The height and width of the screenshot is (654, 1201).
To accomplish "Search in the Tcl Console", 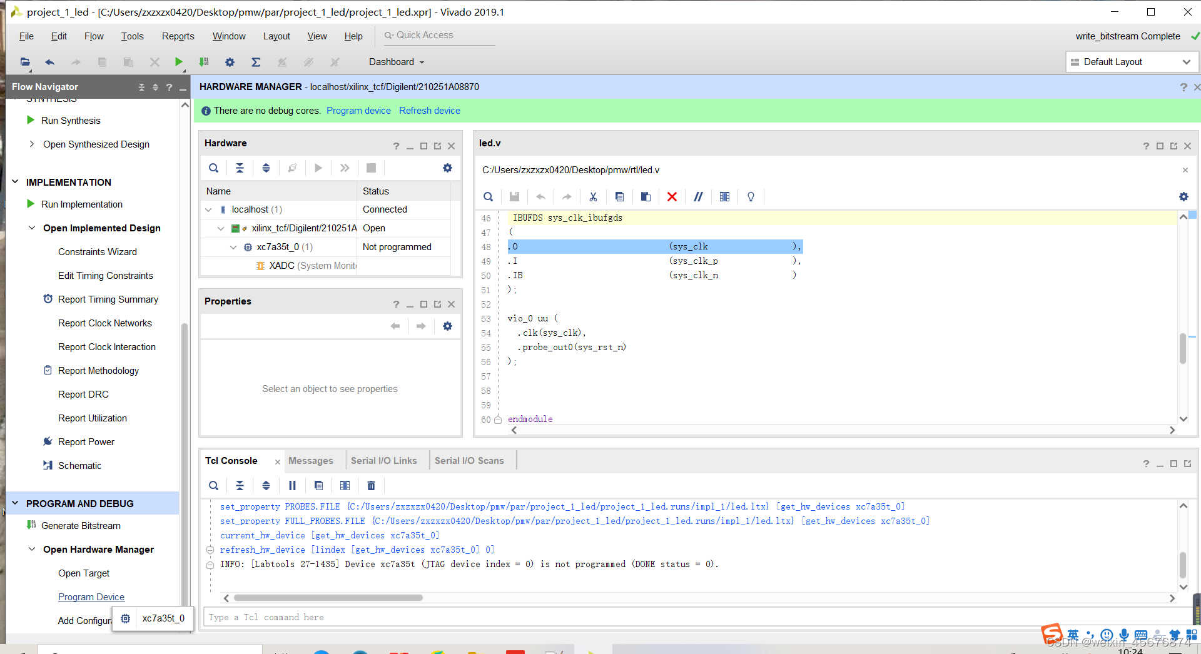I will (214, 486).
